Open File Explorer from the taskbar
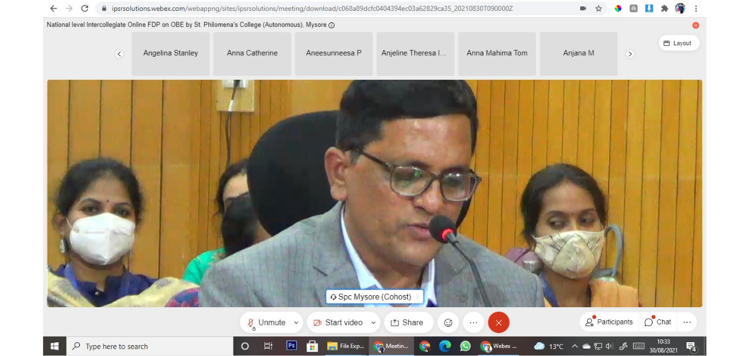This screenshot has width=736, height=356. [346, 346]
